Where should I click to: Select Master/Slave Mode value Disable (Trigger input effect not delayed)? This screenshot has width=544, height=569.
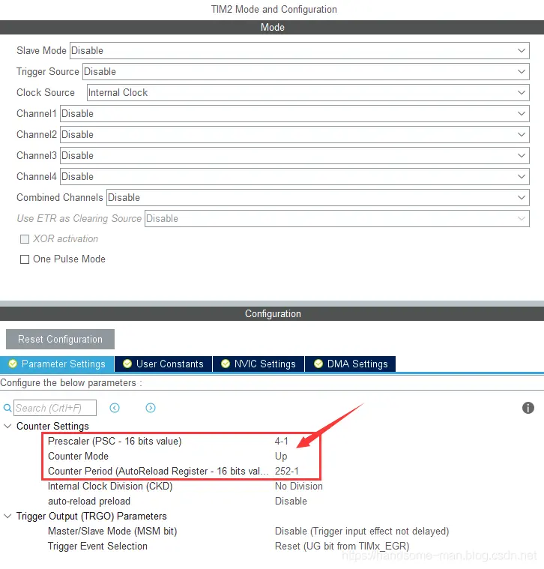click(x=362, y=532)
